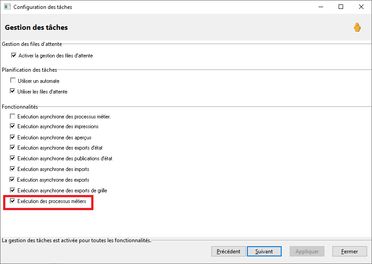Click the Gestion des tâches heading

point(36,28)
